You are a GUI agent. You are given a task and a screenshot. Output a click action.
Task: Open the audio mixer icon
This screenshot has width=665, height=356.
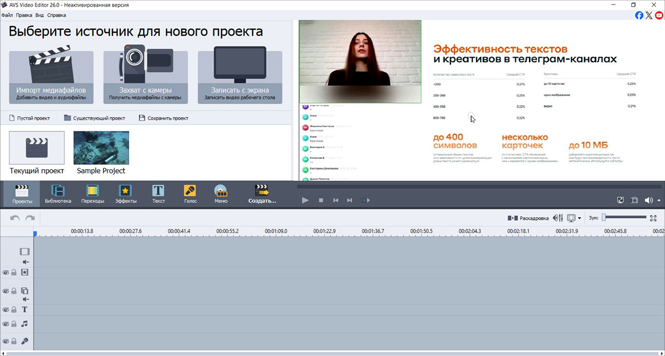[x=558, y=218]
